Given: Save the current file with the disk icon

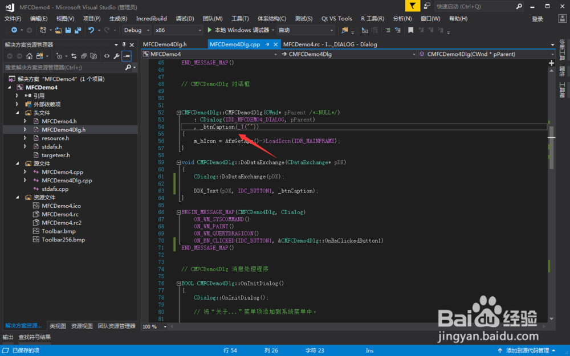Looking at the screenshot, I should (68, 30).
